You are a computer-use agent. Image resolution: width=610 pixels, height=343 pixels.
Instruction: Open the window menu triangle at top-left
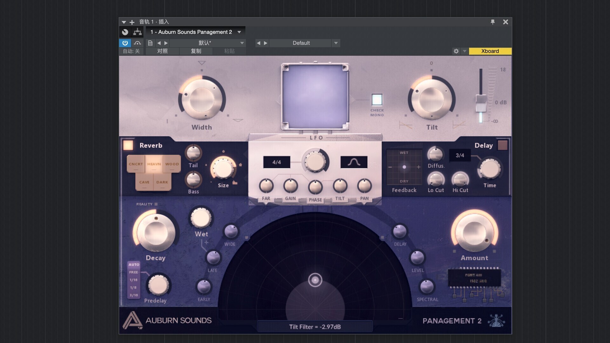[124, 22]
